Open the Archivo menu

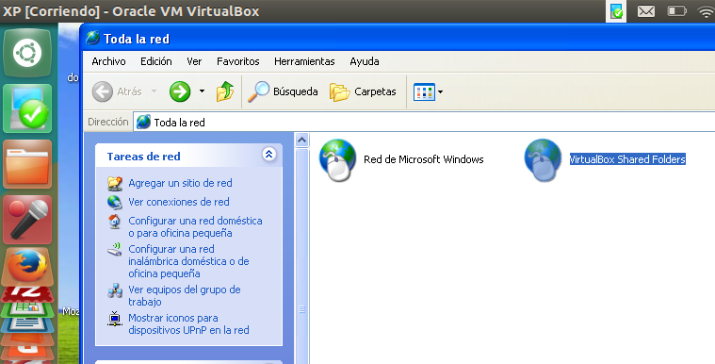click(x=108, y=61)
